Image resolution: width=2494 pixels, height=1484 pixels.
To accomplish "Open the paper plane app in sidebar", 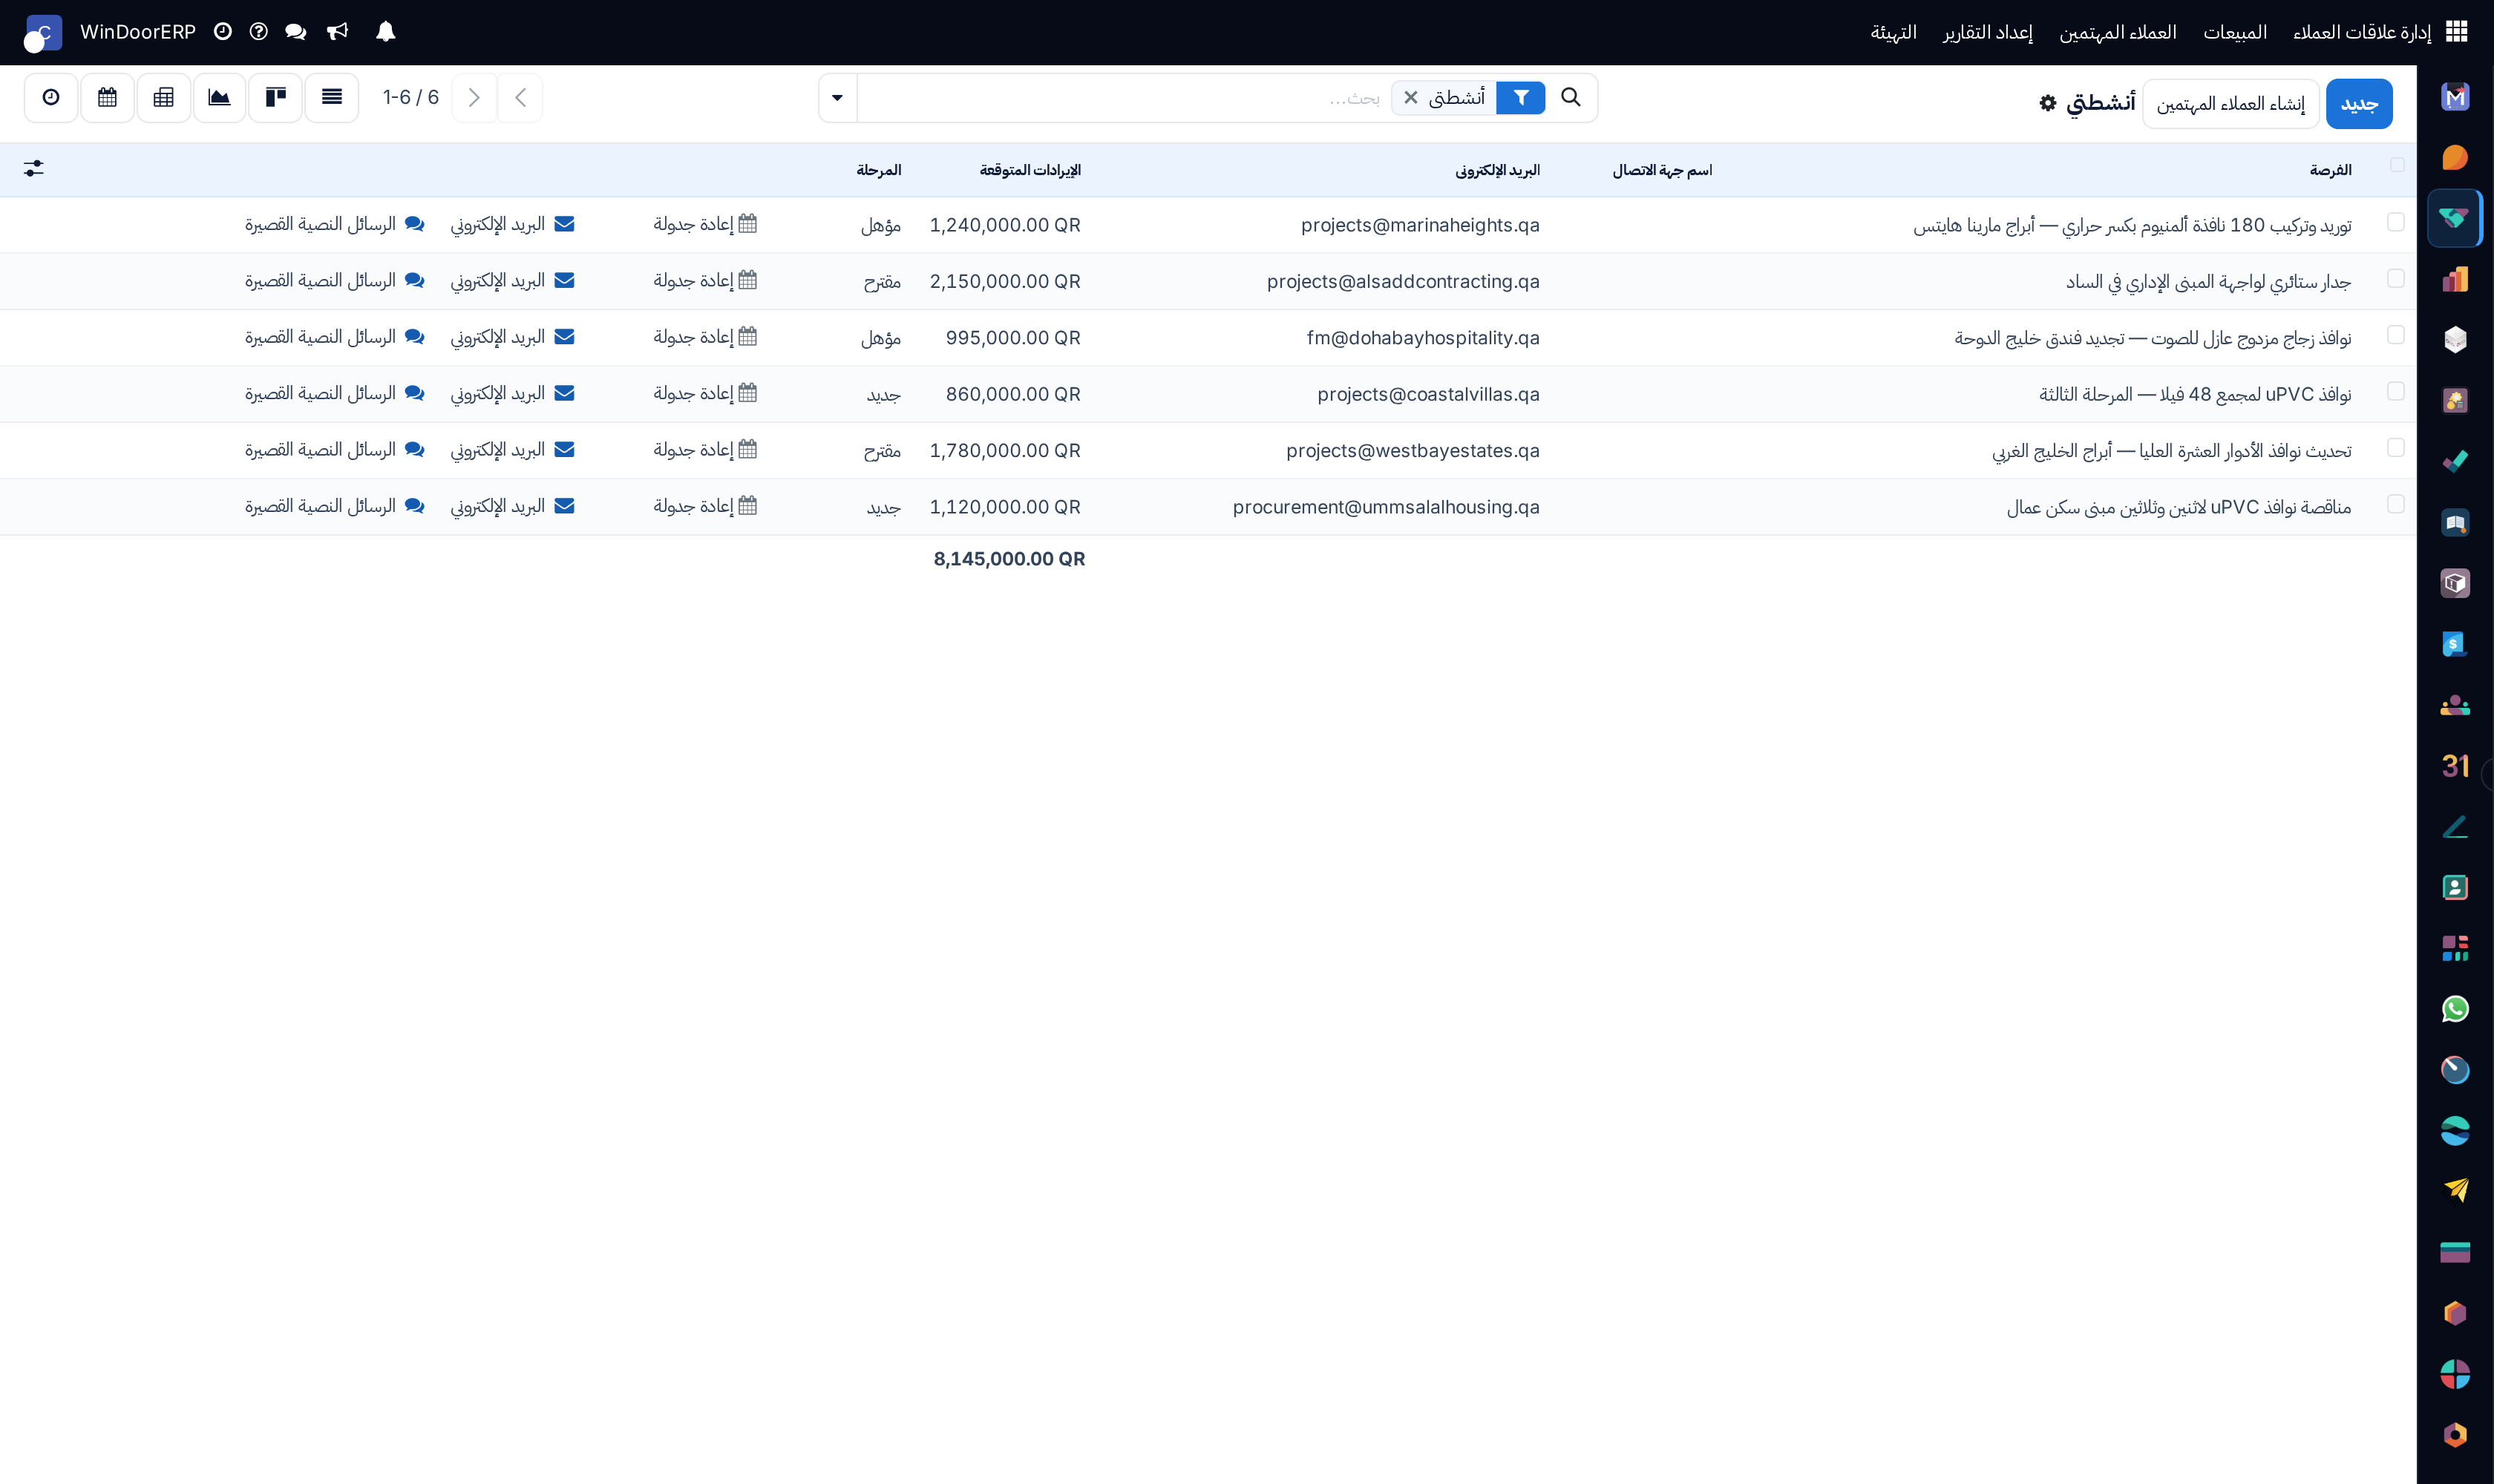I will tap(2455, 1190).
